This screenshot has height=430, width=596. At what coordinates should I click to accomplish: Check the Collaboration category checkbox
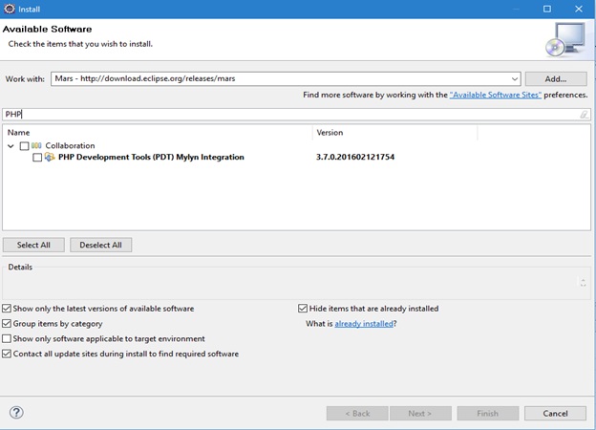(24, 146)
